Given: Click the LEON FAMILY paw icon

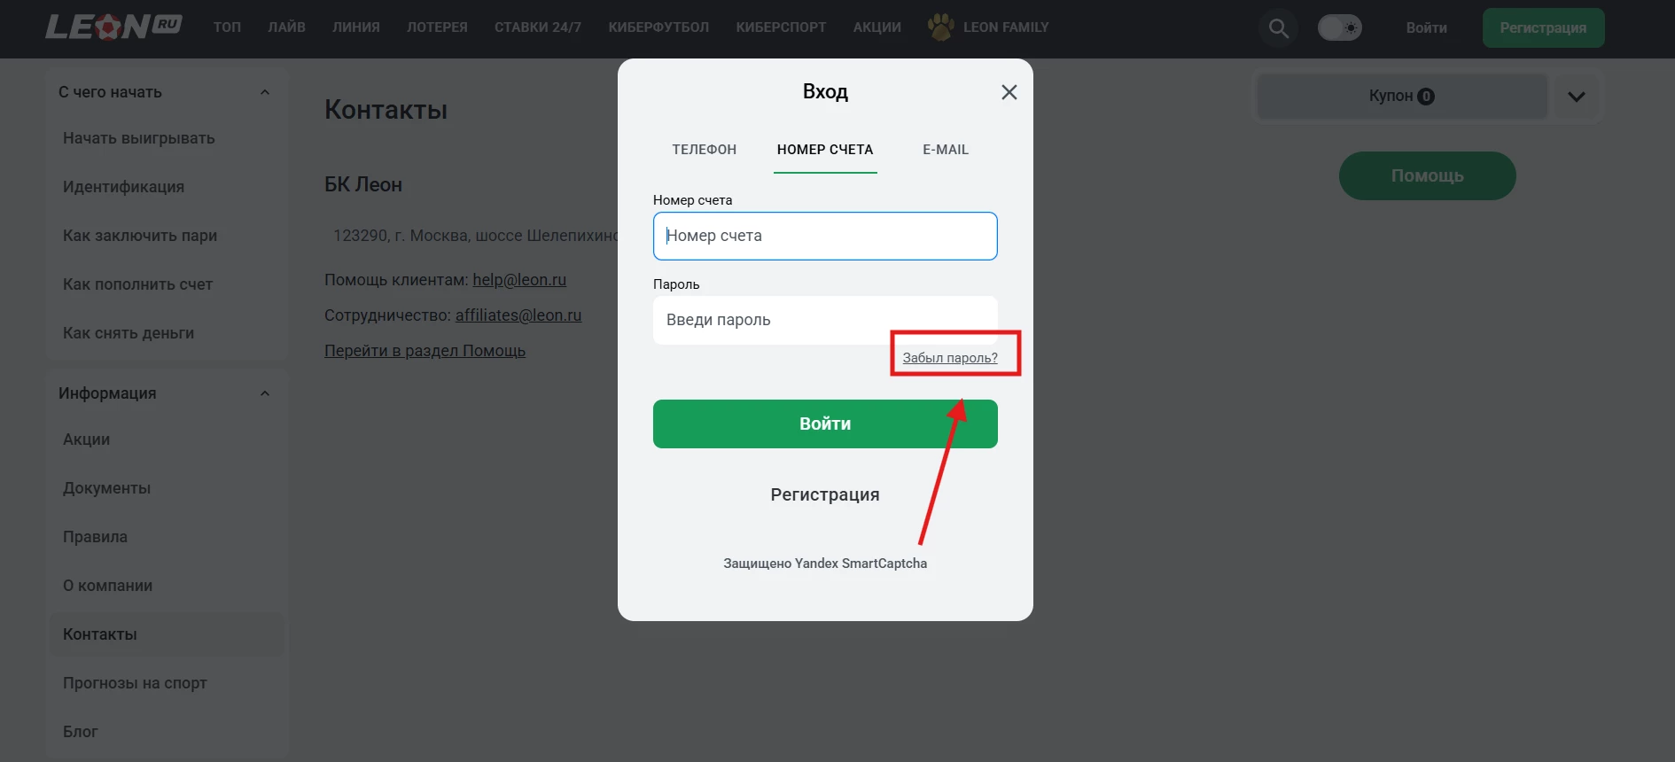Looking at the screenshot, I should (940, 27).
